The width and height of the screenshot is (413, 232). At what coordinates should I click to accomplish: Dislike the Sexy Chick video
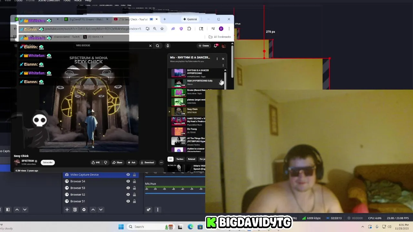click(x=106, y=162)
